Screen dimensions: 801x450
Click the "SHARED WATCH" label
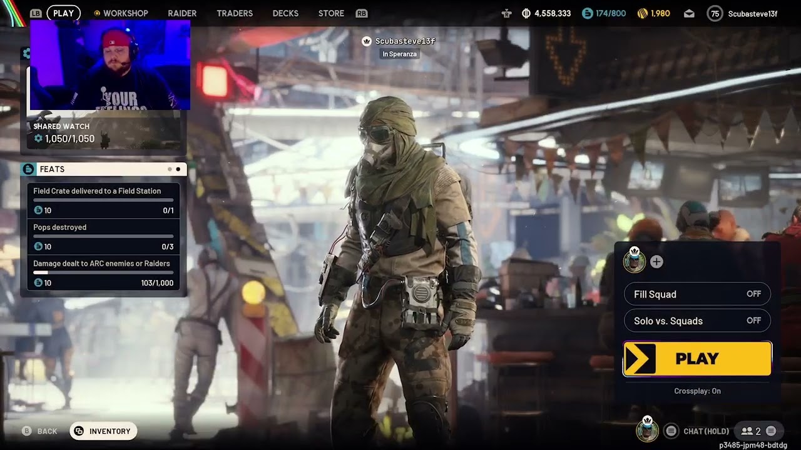point(61,126)
